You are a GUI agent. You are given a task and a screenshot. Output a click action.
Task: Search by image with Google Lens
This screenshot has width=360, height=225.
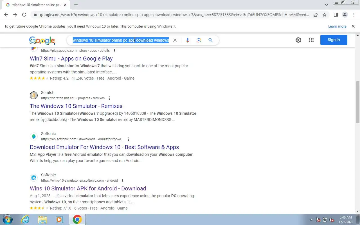(199, 40)
